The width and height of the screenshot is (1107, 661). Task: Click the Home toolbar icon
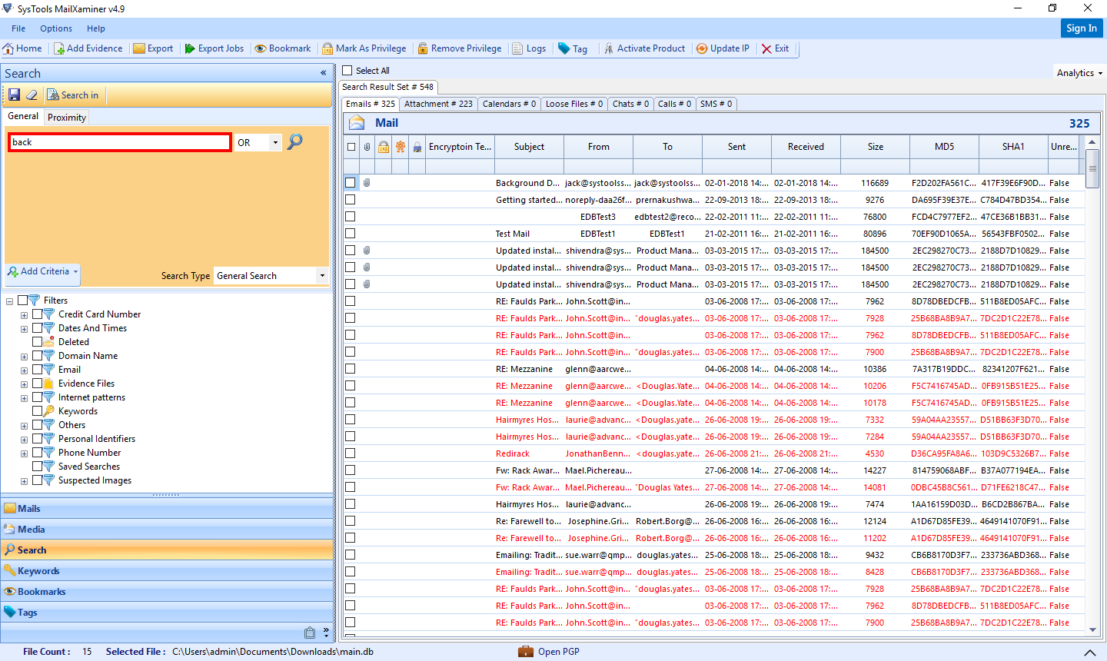8,48
